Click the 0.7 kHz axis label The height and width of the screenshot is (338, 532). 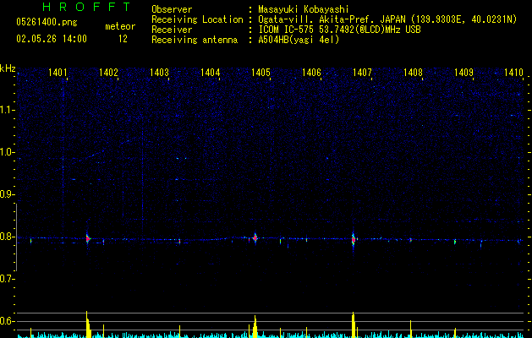[x=7, y=279]
